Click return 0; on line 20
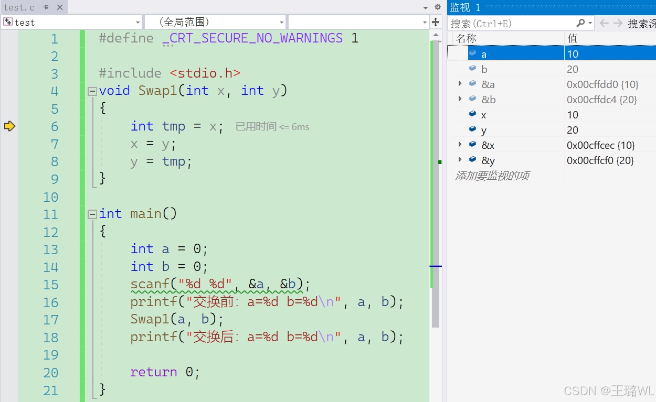Image resolution: width=656 pixels, height=402 pixels. 165,372
